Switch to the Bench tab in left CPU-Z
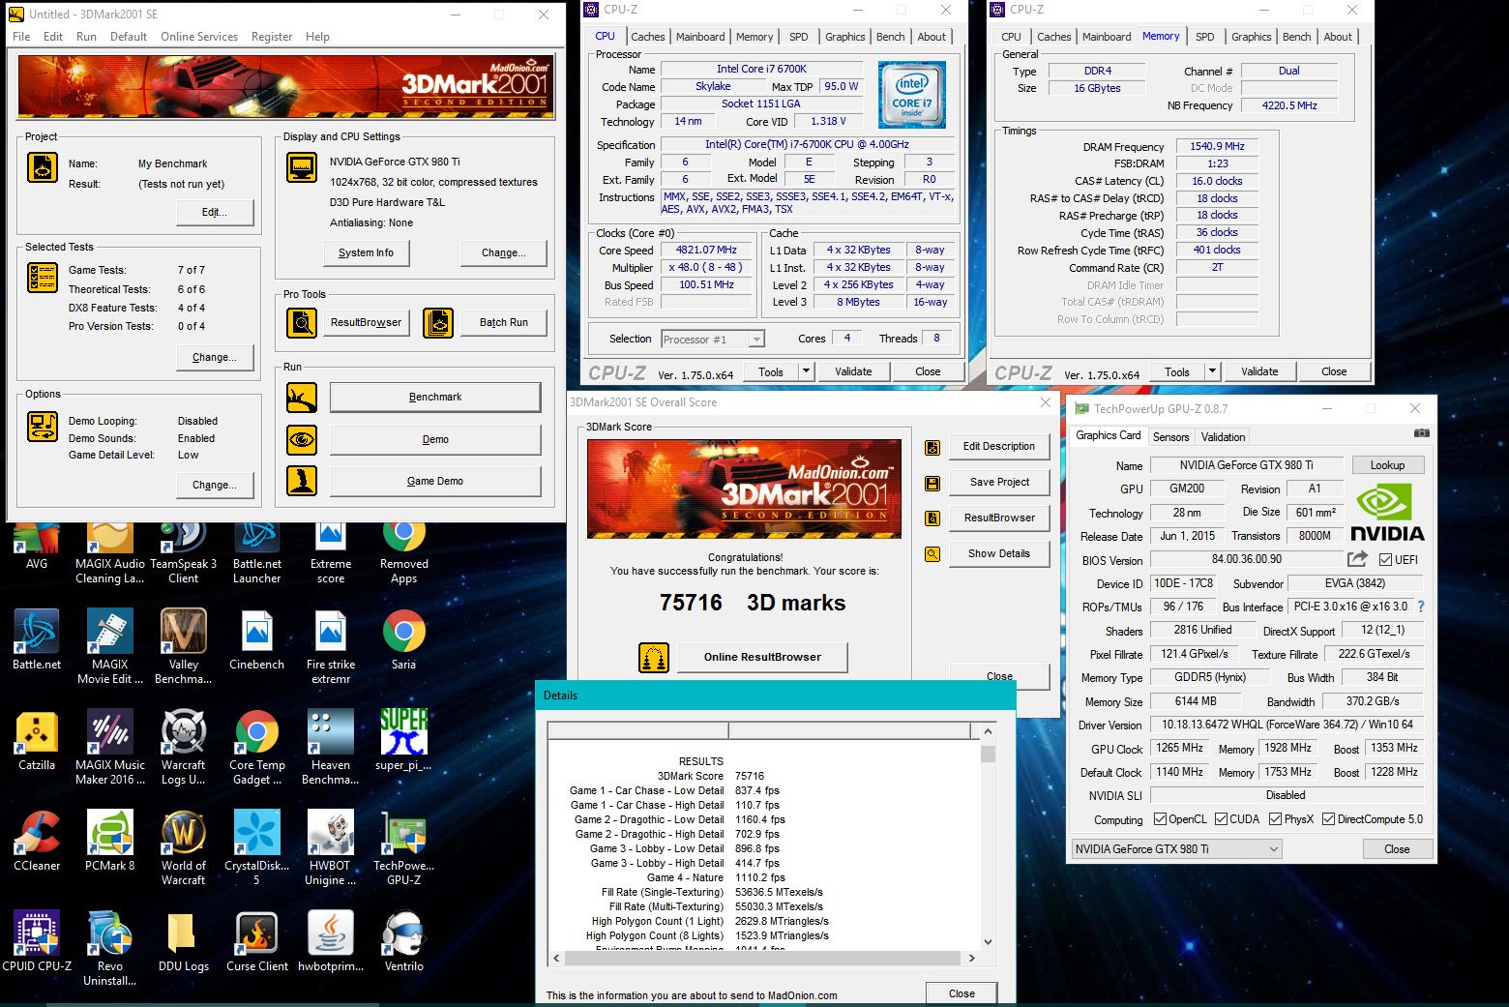1509x1007 pixels. coord(890,37)
